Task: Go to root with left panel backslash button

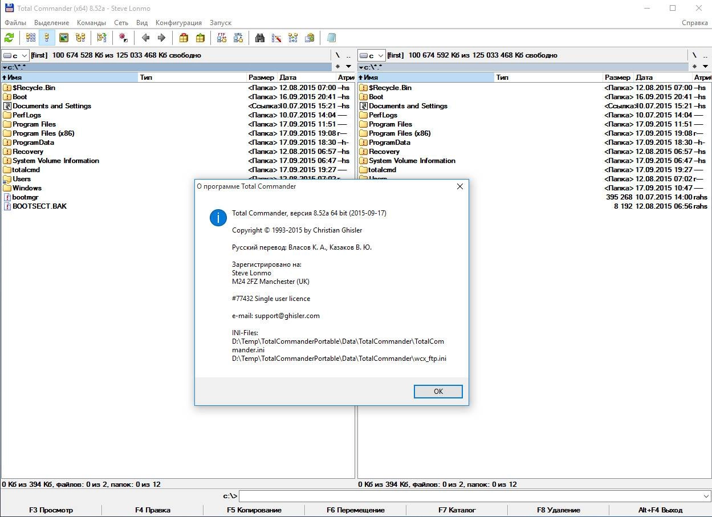Action: coord(337,55)
